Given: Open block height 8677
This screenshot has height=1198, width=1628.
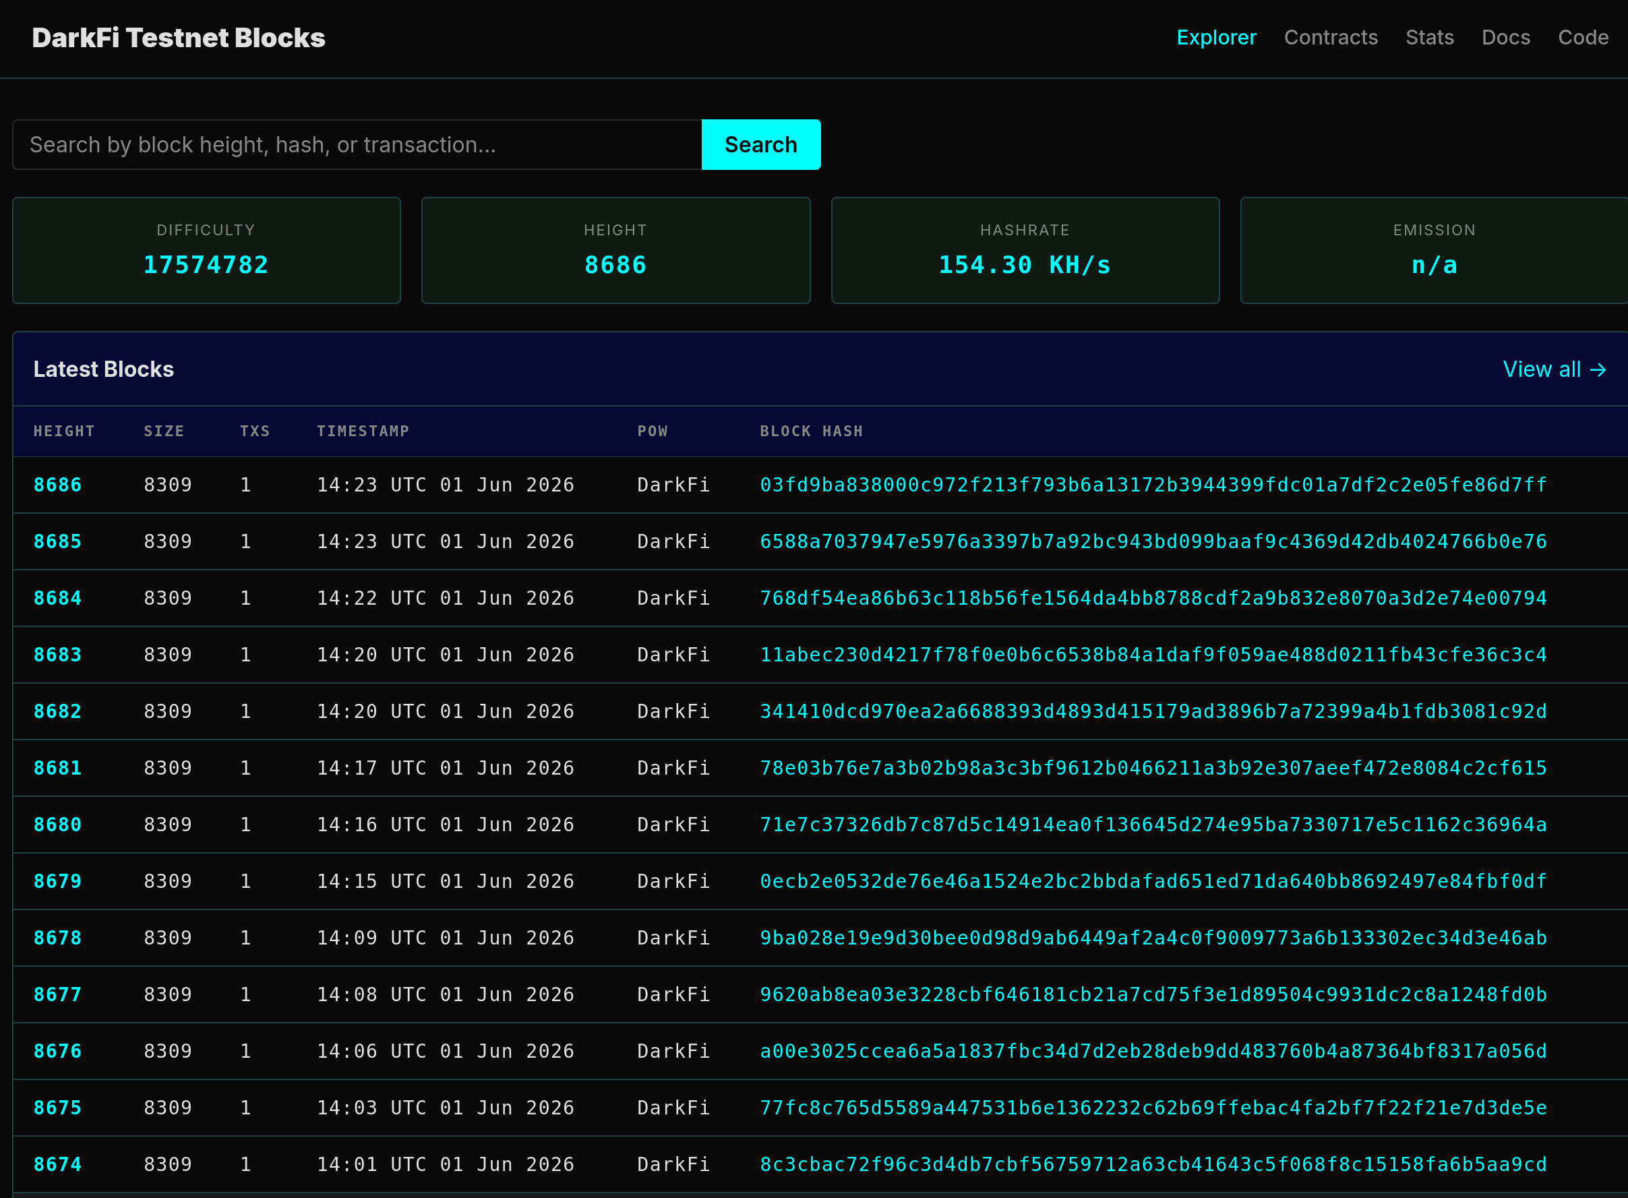Looking at the screenshot, I should [57, 994].
